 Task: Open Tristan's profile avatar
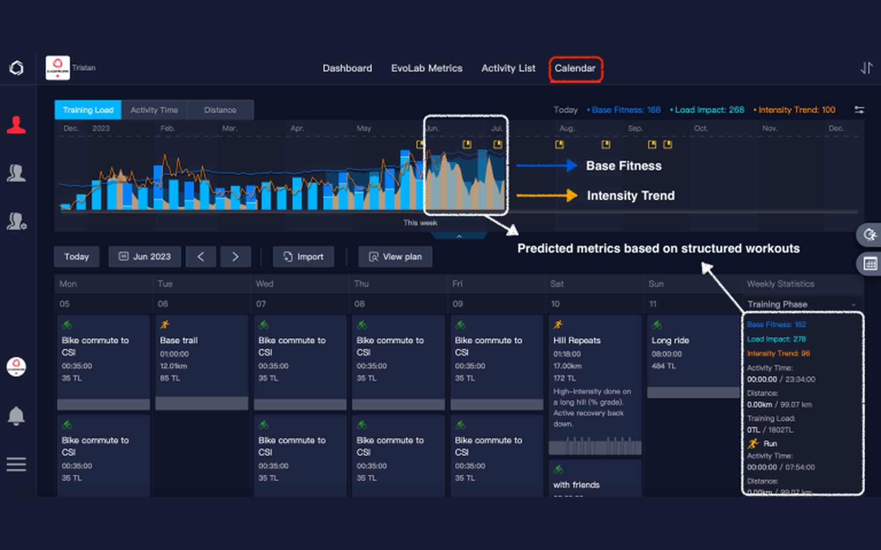click(58, 68)
